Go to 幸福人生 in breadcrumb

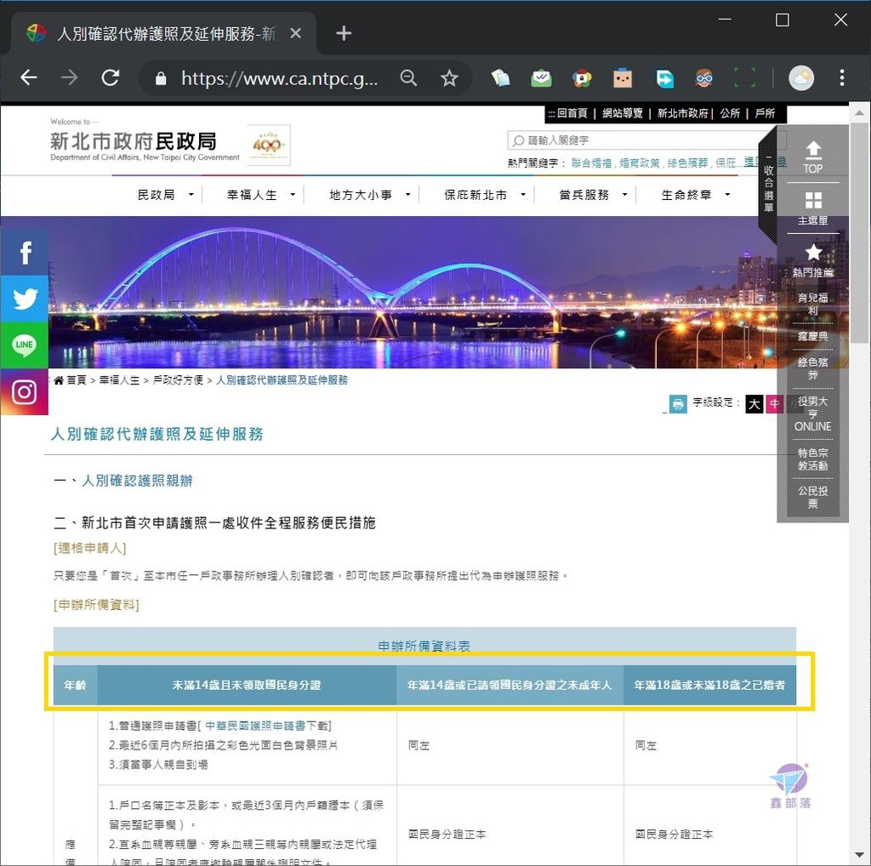[x=119, y=380]
